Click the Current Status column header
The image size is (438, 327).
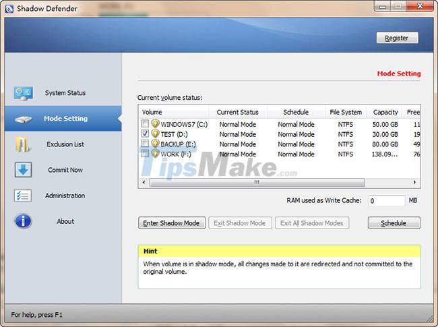point(238,112)
